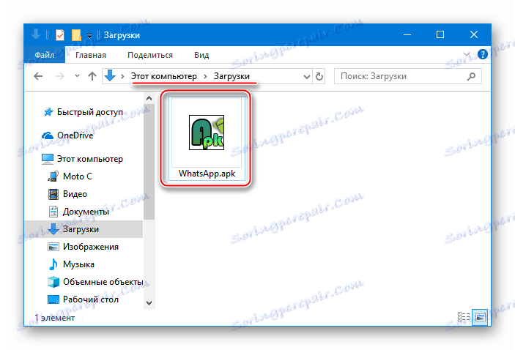
Task: Maximize the Загрузки window
Action: (440, 34)
